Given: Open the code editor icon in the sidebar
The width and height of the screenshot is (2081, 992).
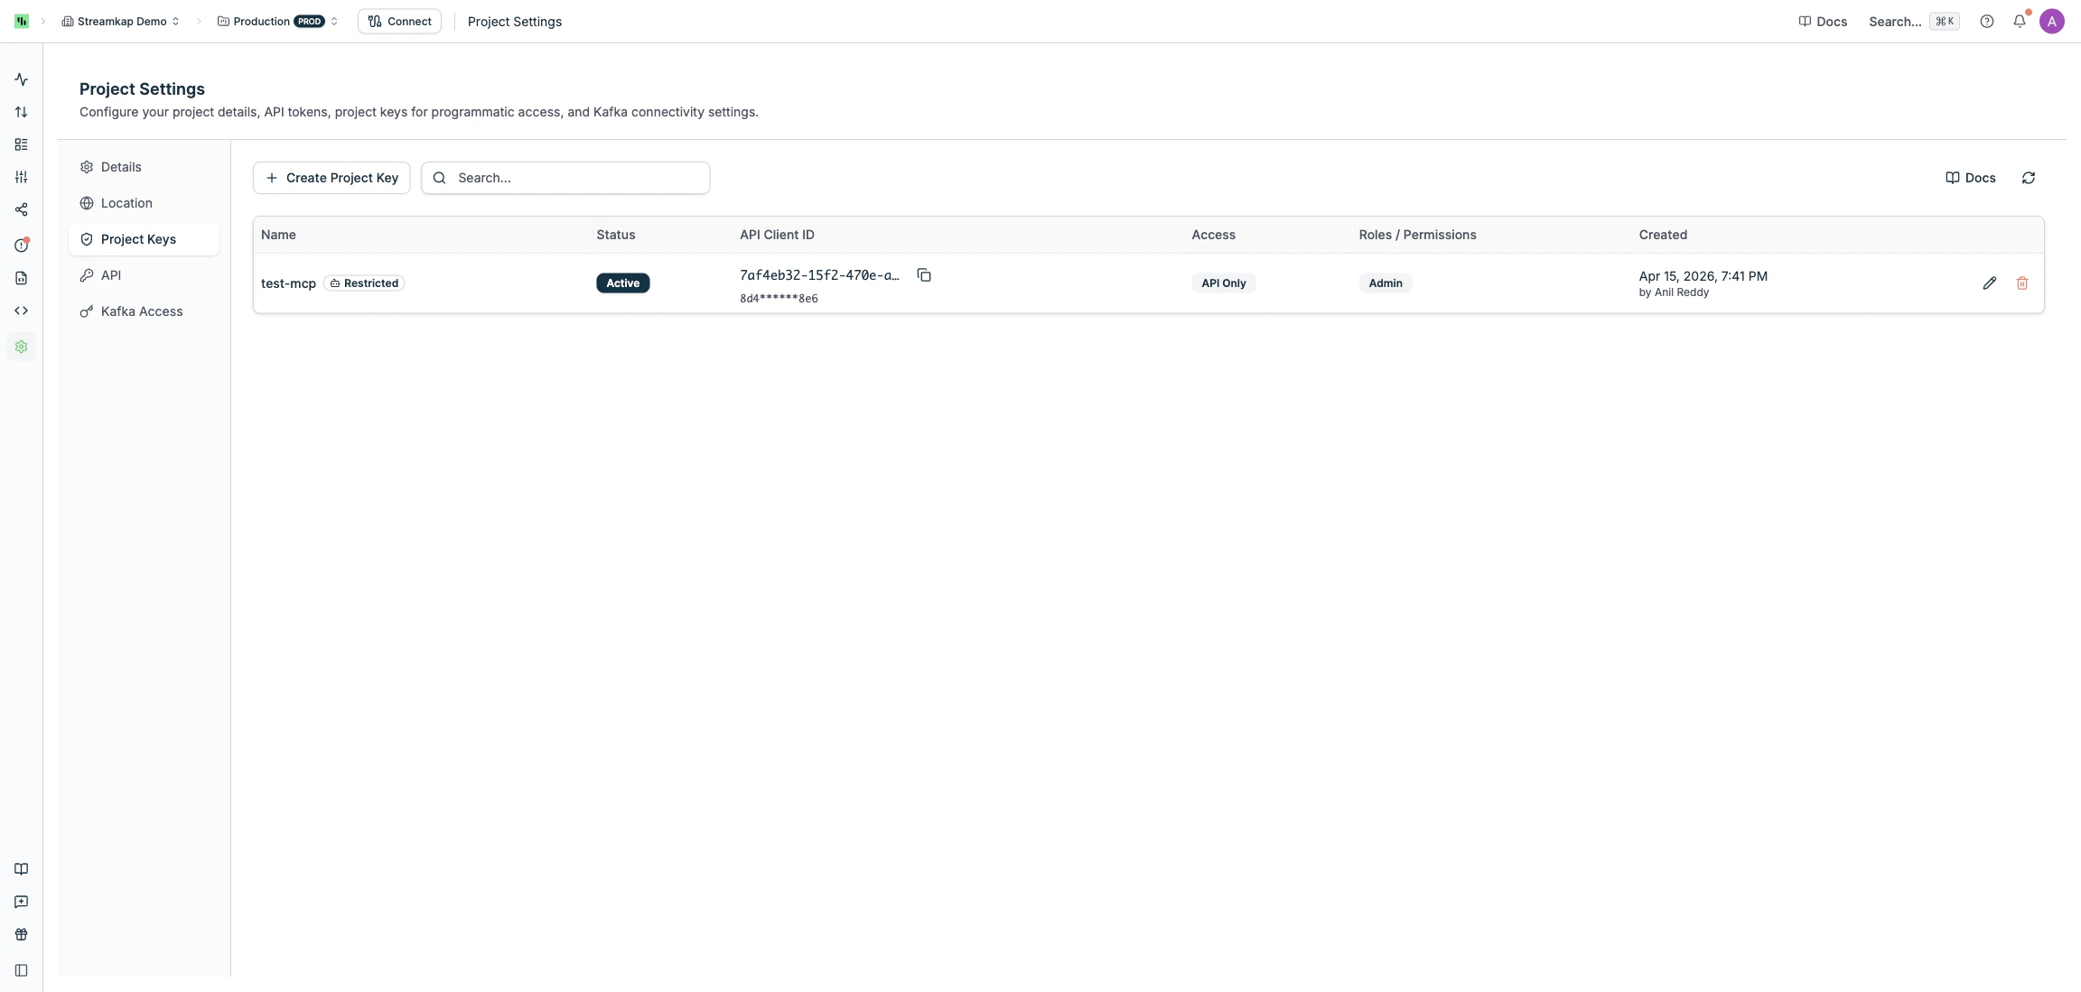Looking at the screenshot, I should point(21,310).
